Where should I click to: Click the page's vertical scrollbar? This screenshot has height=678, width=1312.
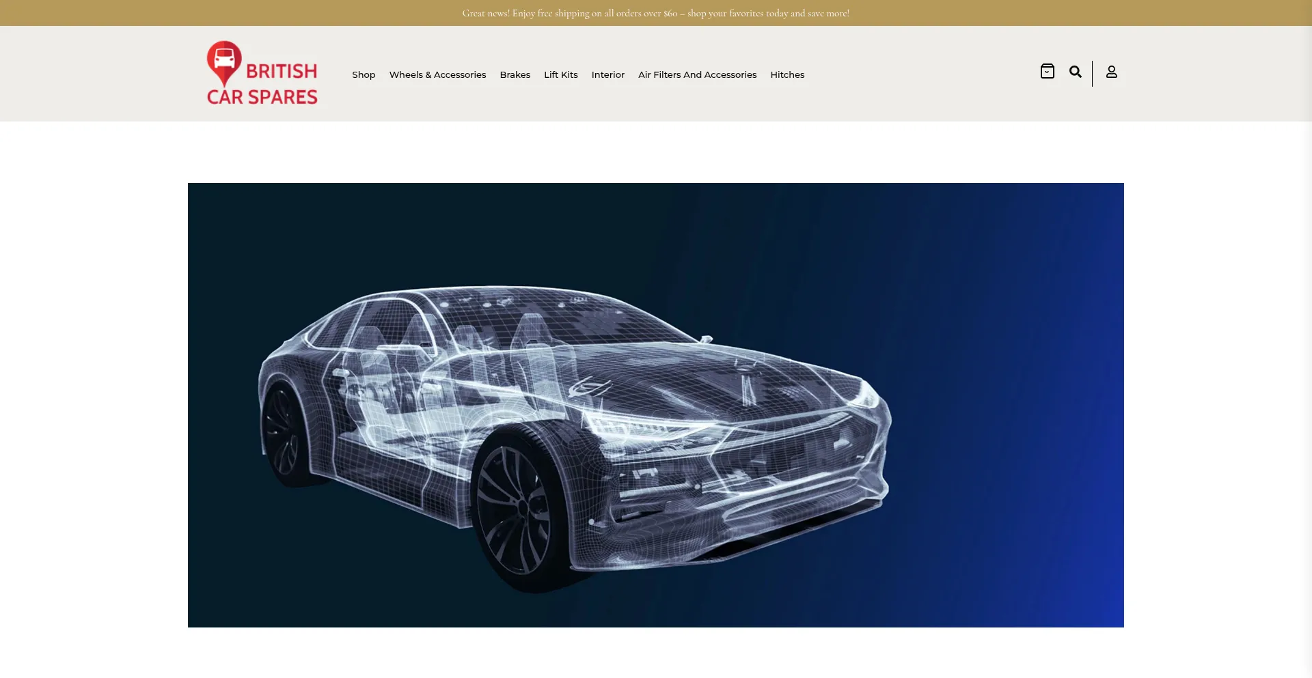(1307, 341)
